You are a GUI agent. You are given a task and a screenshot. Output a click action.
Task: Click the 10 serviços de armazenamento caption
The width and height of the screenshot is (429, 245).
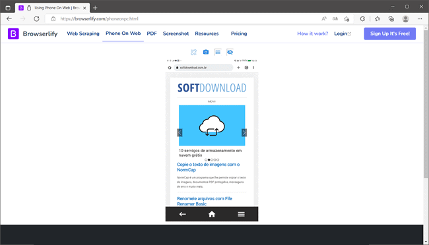(x=210, y=153)
